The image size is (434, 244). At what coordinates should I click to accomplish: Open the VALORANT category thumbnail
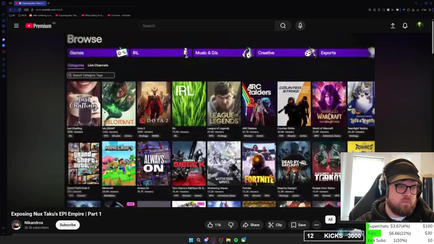point(119,104)
